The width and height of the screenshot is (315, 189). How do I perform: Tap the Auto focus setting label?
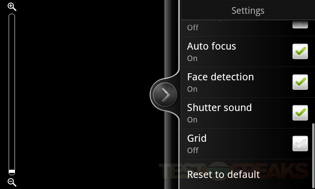coord(211,46)
